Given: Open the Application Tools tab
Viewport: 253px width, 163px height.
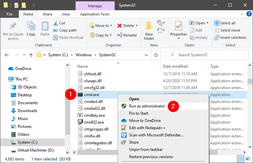Looking at the screenshot, I should click(x=95, y=14).
